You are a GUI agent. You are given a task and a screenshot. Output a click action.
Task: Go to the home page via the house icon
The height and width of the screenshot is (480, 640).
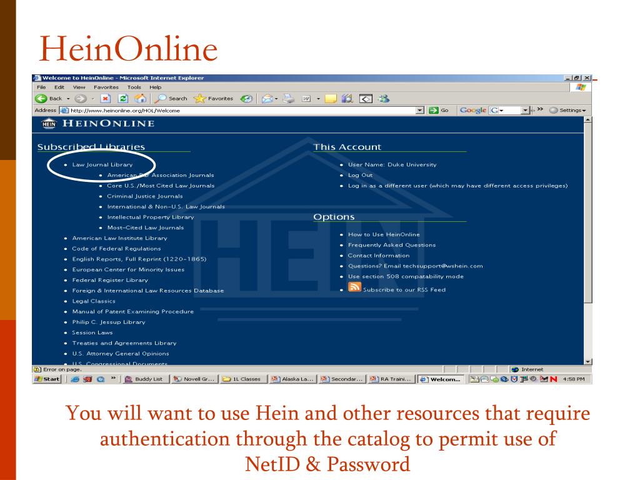pos(140,98)
